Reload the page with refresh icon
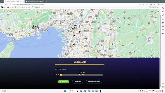Viewport: 165px width, 93px height. point(6,4)
